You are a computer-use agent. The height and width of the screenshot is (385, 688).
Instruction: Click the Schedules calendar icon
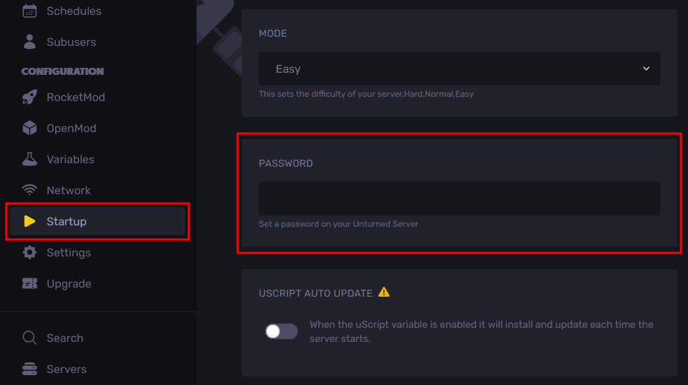pyautogui.click(x=30, y=11)
